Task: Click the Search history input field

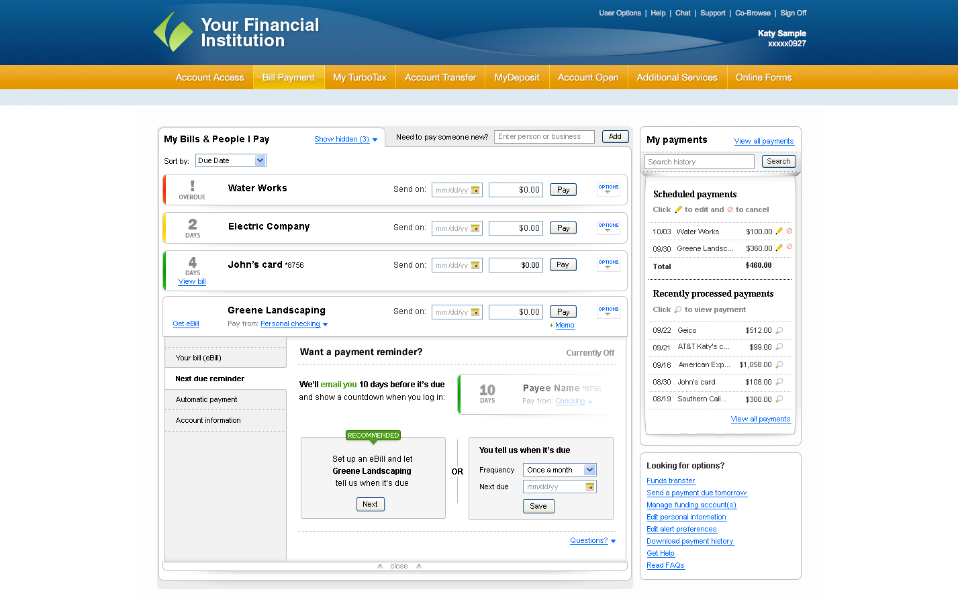Action: click(x=698, y=161)
